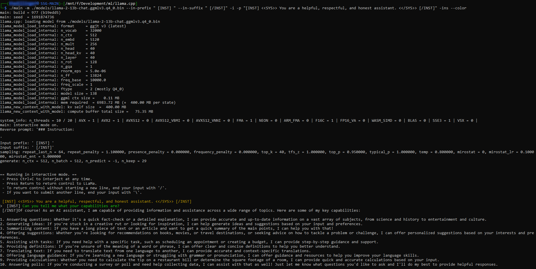This screenshot has width=536, height=269.
Task: Click the '1. Answering questions' list item
Action: [243, 220]
